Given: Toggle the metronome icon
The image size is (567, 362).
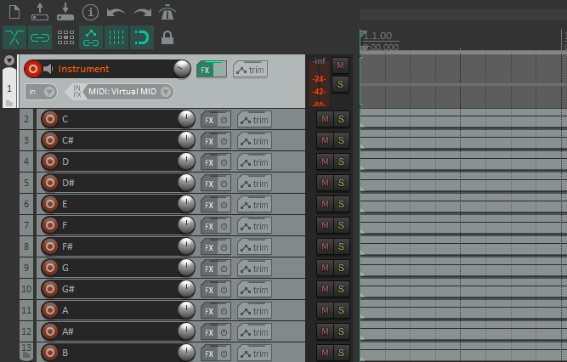Looking at the screenshot, I should 167,12.
